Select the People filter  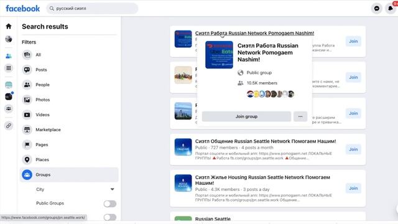69,85
